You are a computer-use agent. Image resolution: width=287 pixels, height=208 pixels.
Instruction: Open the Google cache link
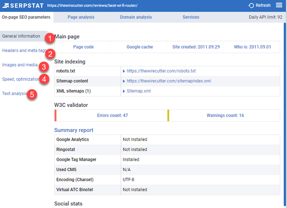tap(140, 47)
